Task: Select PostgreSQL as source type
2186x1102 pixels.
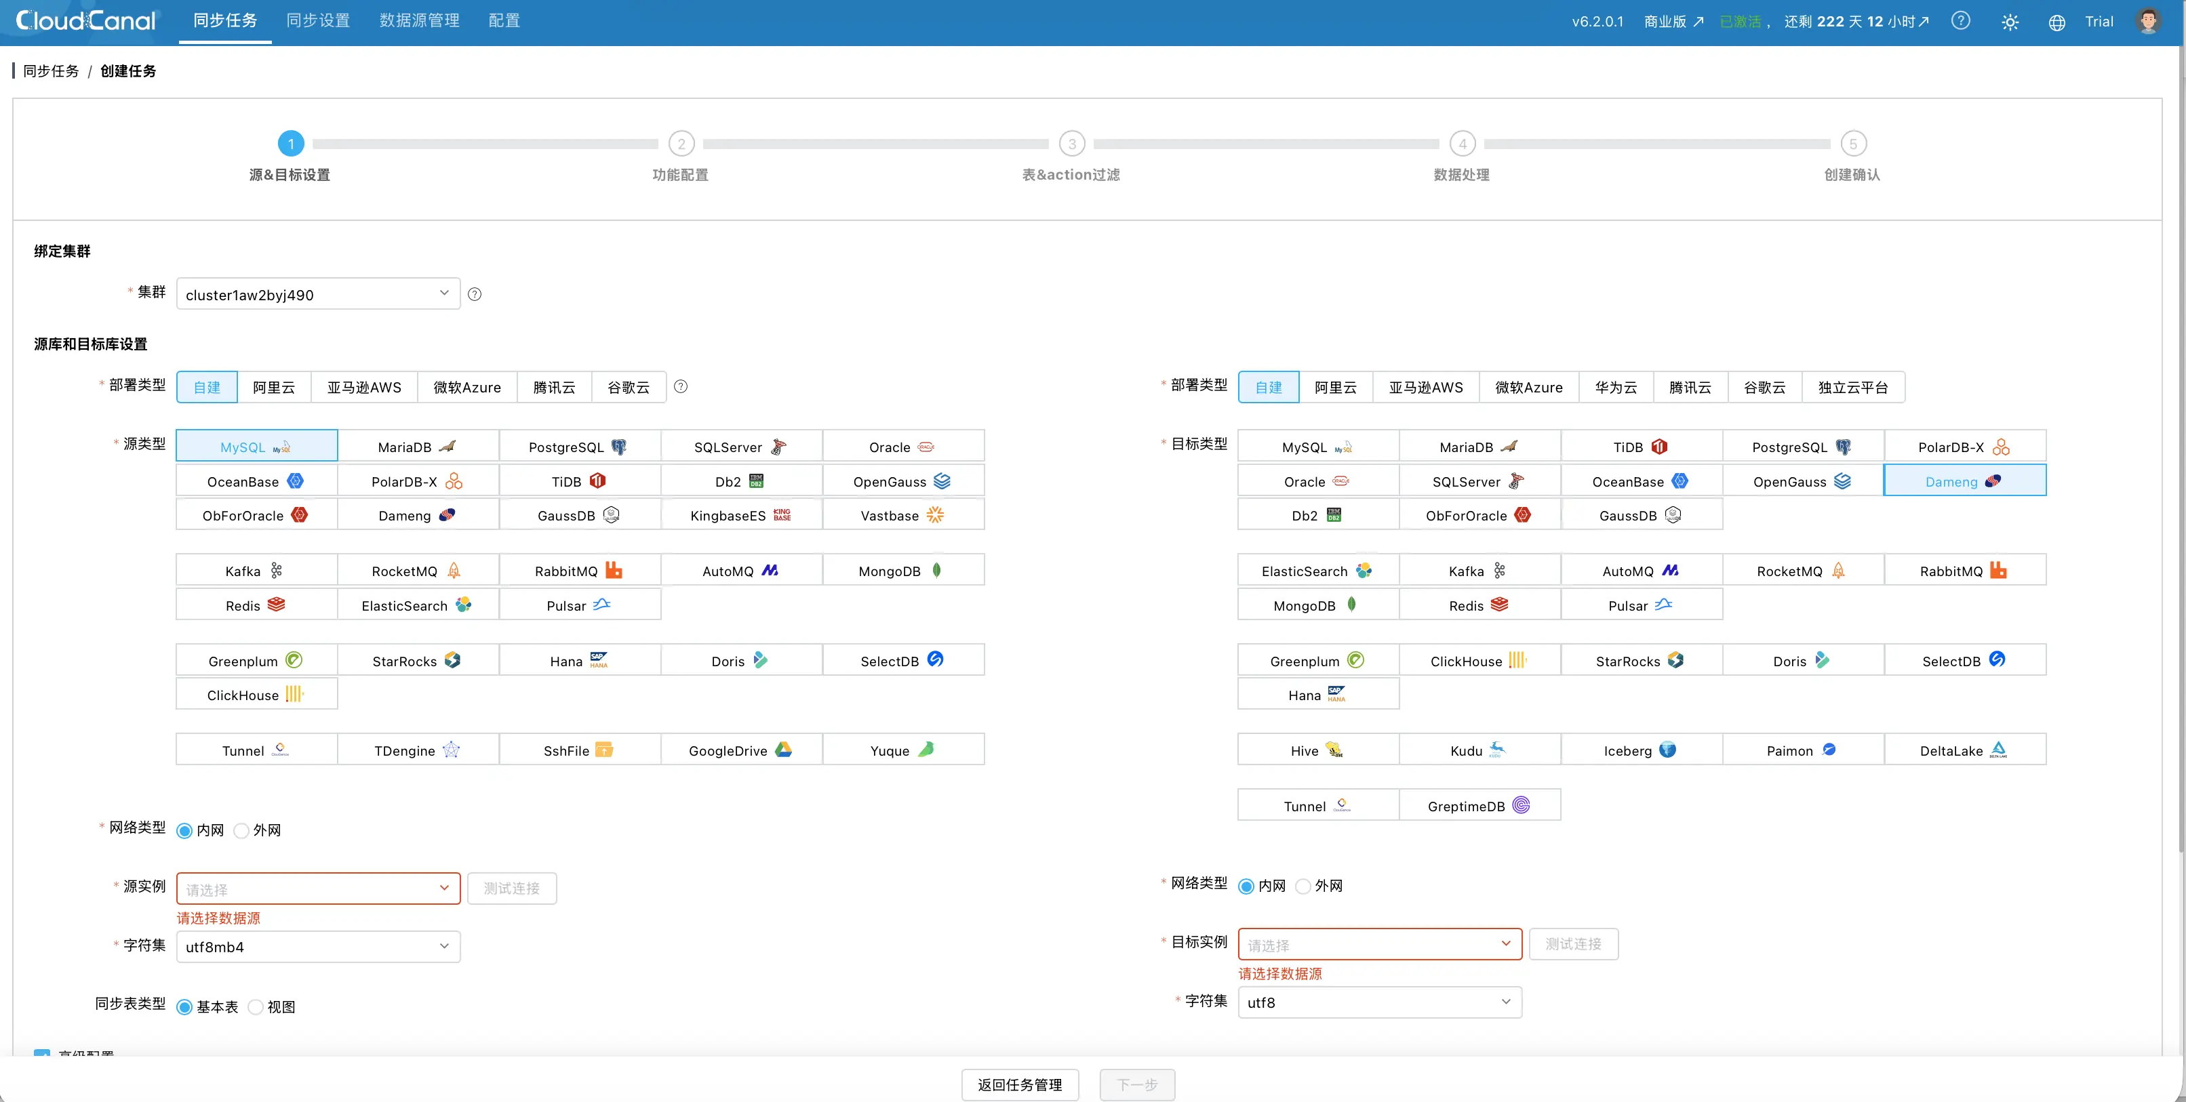Action: [580, 446]
